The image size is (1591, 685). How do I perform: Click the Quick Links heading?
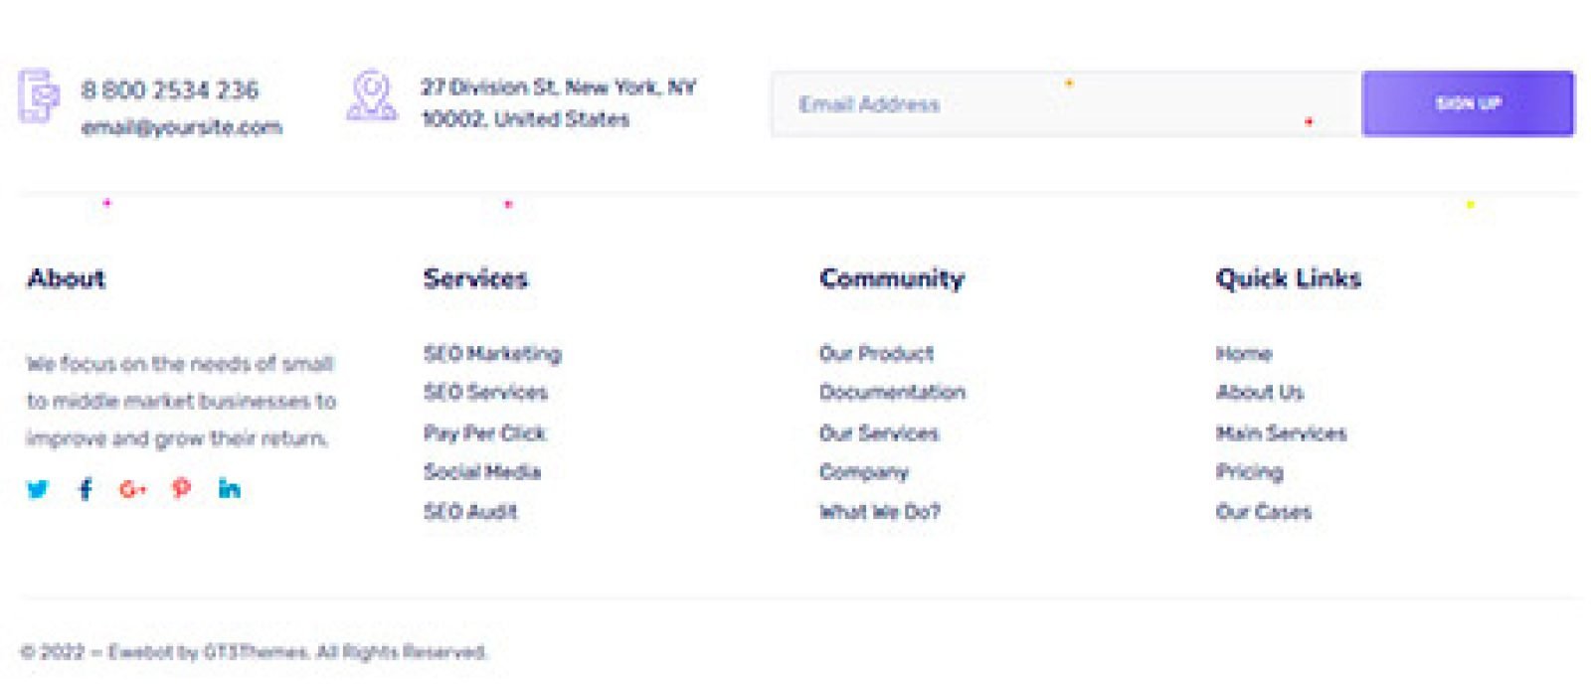coord(1288,278)
